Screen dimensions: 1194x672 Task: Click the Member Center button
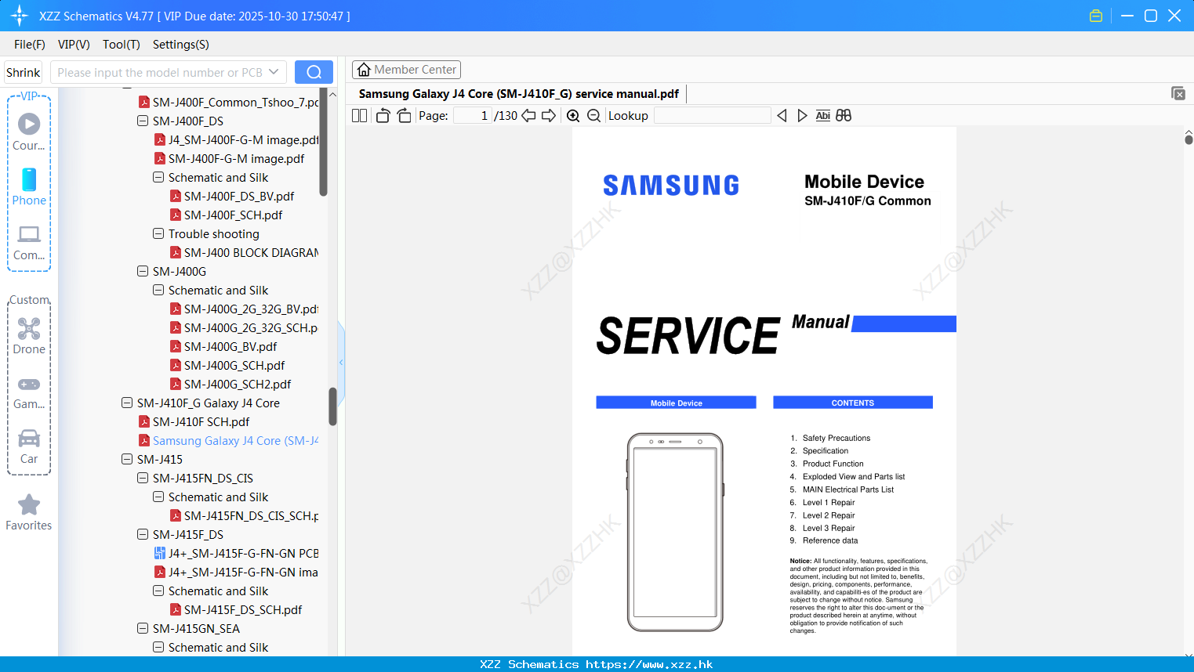click(x=406, y=70)
